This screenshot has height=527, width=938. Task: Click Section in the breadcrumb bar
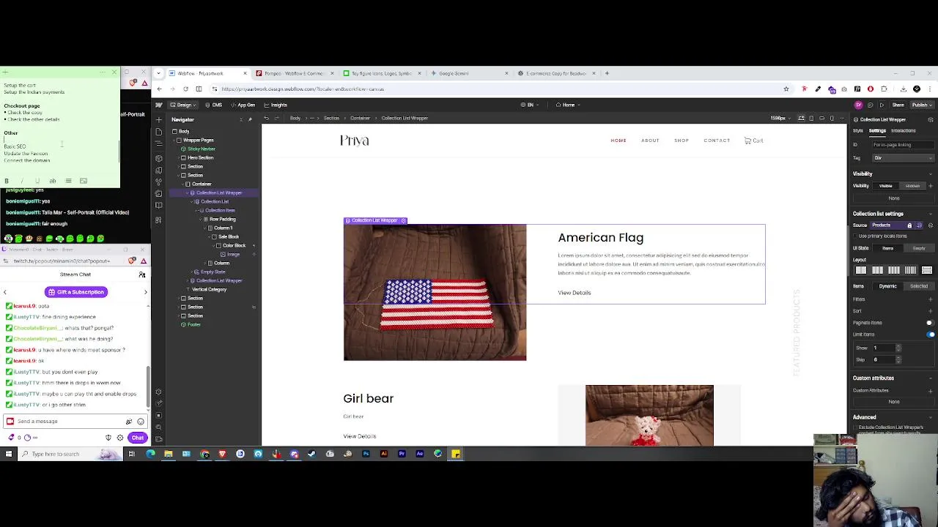click(x=331, y=118)
